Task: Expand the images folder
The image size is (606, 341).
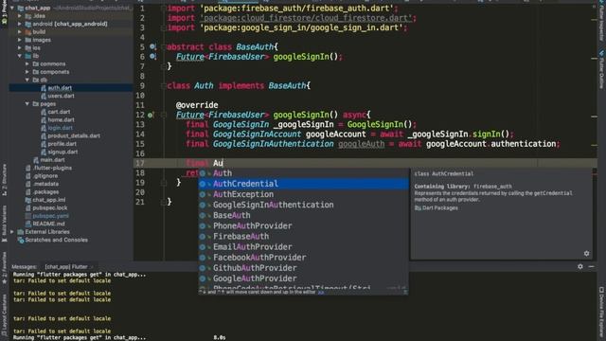Action: click(20, 40)
